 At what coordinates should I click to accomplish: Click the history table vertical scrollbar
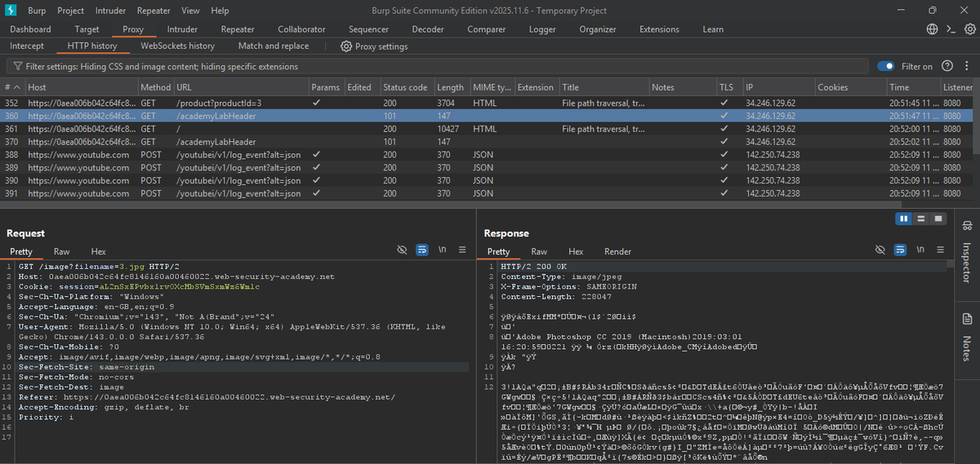point(976,126)
